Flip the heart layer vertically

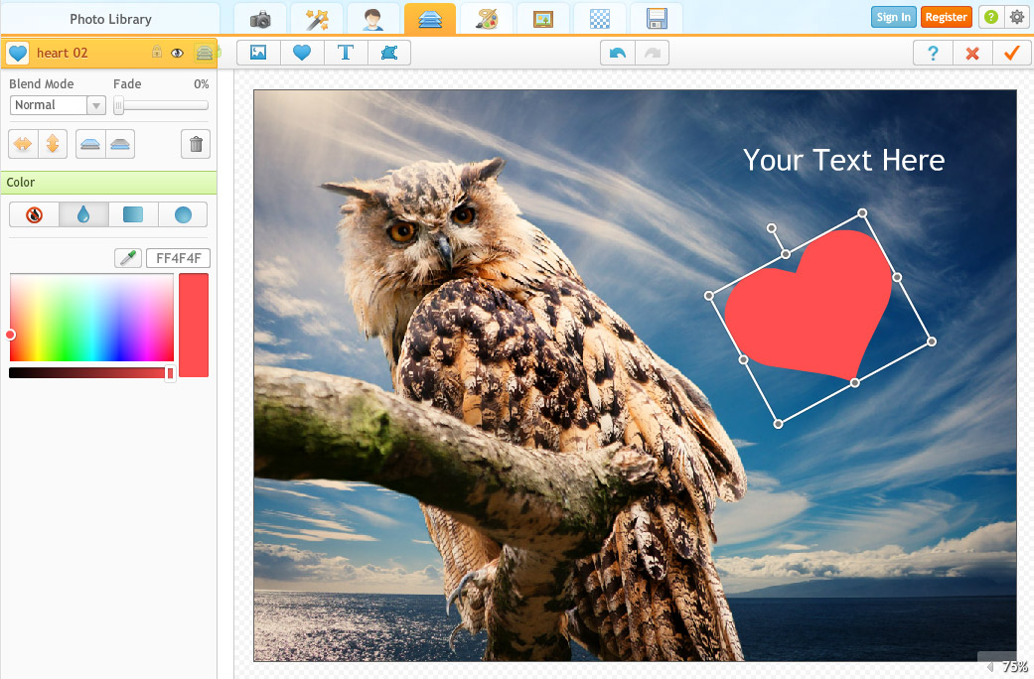(52, 144)
